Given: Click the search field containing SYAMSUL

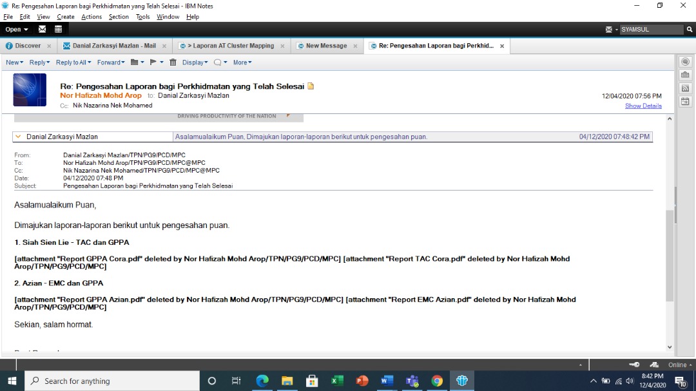Looking at the screenshot, I should pyautogui.click(x=651, y=29).
